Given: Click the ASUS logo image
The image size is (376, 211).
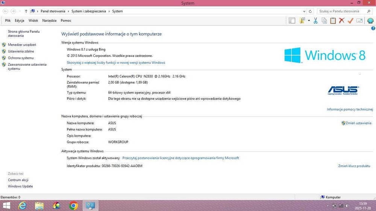Looking at the screenshot, I should coord(343,90).
